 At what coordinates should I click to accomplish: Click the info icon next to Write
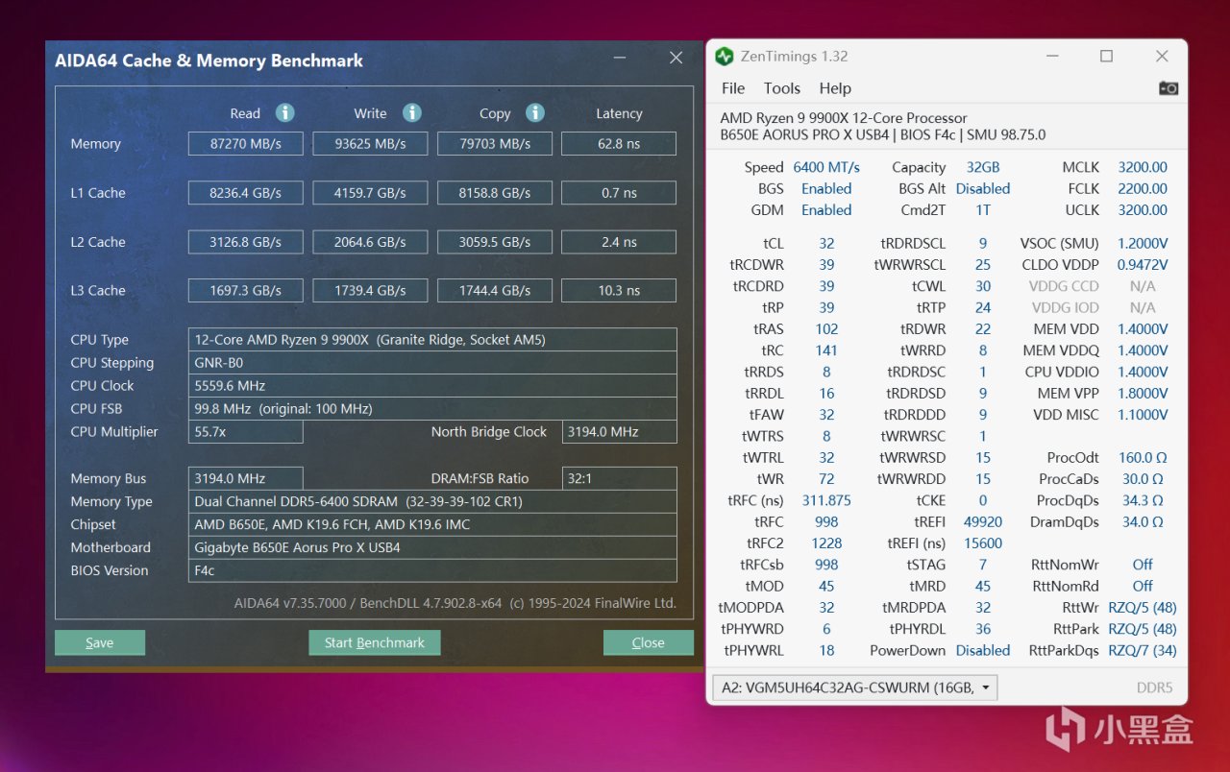click(x=412, y=112)
